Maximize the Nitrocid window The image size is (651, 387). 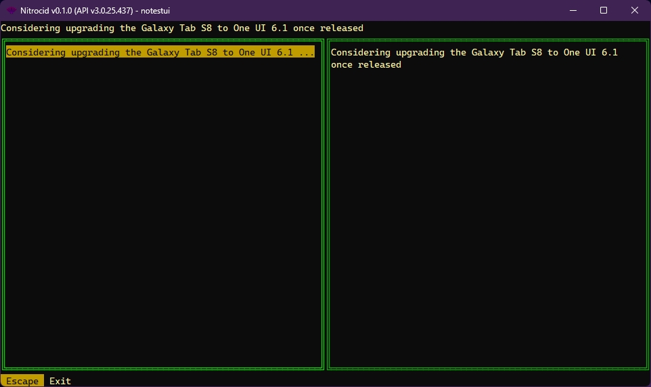[x=604, y=10]
